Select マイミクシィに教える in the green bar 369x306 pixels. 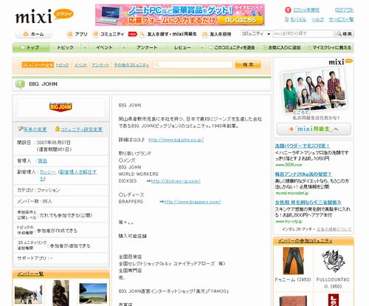point(329,47)
